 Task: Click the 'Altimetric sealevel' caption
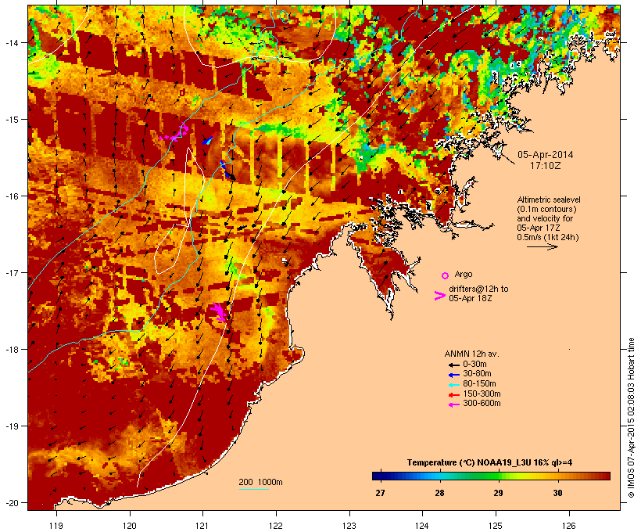point(549,199)
